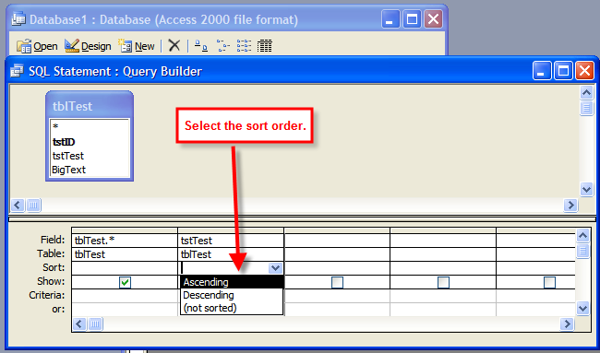Click Sort cell for tblTest.* column
The height and width of the screenshot is (353, 600).
(x=125, y=268)
